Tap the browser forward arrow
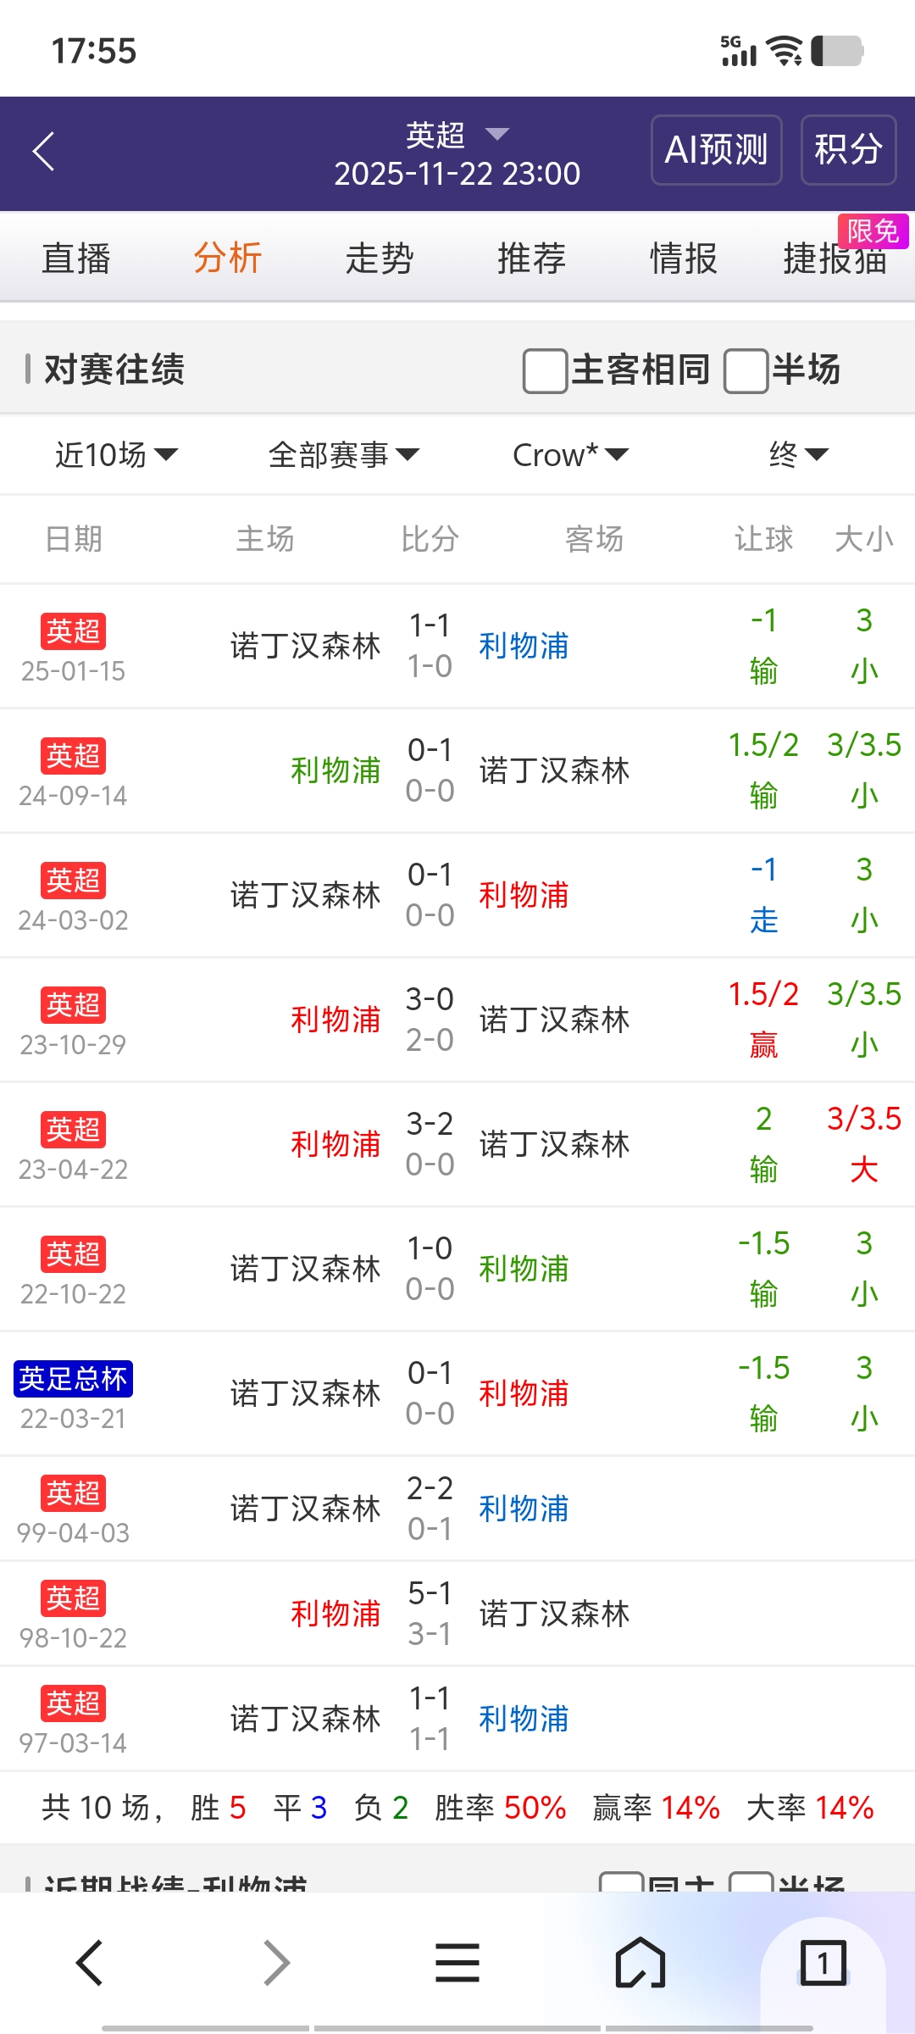Viewport: 915px width, 2034px height. pyautogui.click(x=276, y=1963)
